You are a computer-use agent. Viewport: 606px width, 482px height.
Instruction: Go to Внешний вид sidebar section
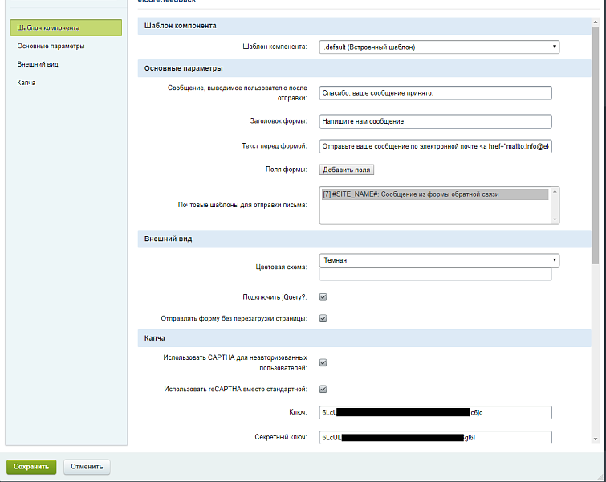[x=38, y=64]
